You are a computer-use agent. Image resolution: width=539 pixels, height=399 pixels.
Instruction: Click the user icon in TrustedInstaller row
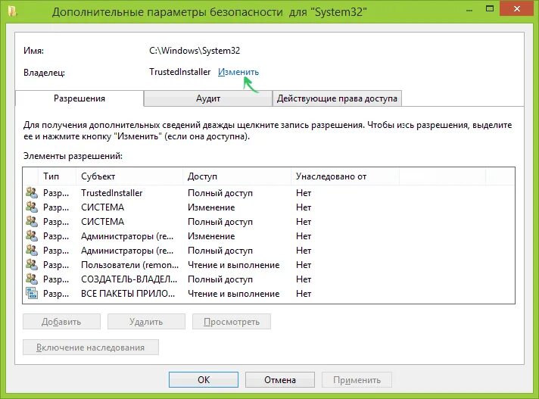pyautogui.click(x=32, y=193)
